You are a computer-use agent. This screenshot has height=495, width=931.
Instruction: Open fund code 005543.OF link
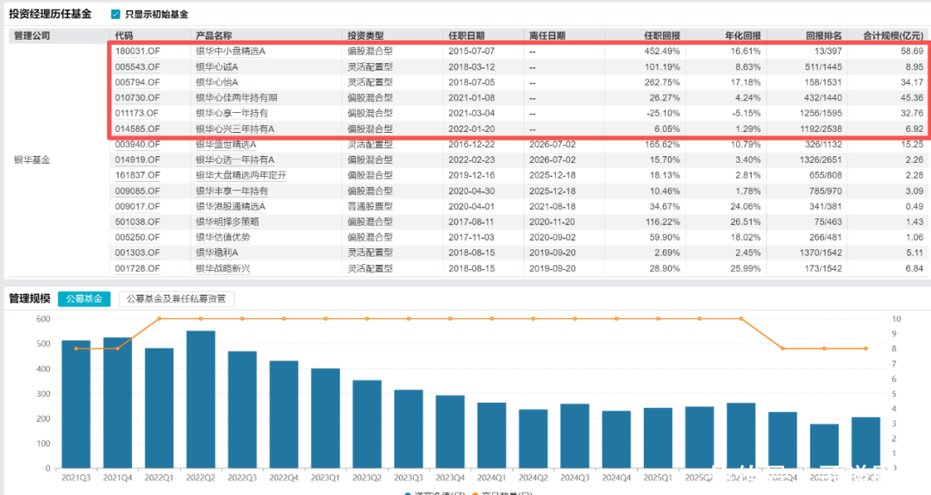click(138, 66)
